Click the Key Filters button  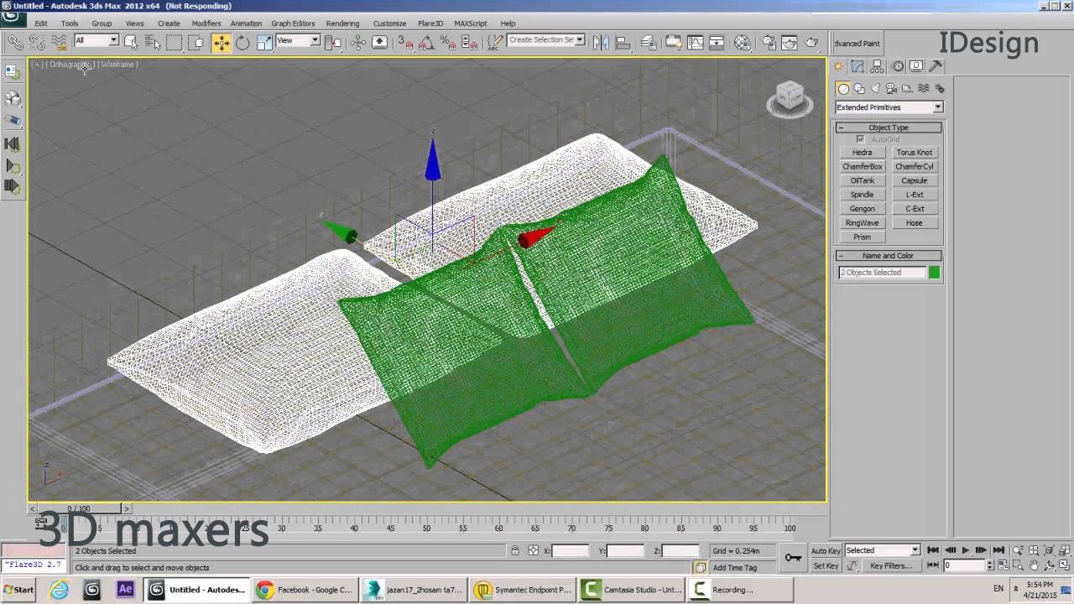[x=891, y=566]
